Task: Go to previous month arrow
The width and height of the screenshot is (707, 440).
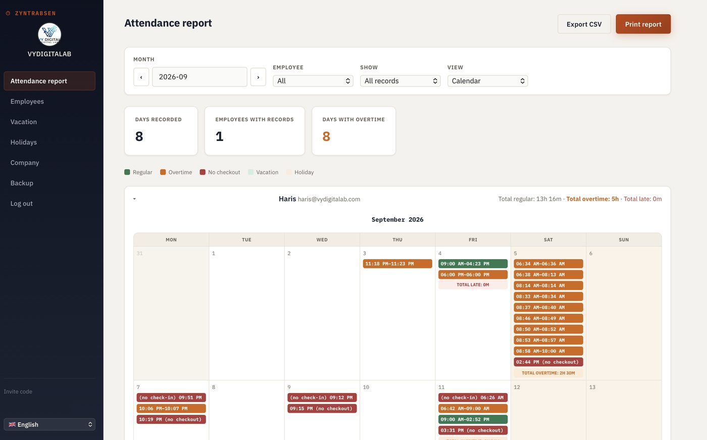Action: coord(141,77)
